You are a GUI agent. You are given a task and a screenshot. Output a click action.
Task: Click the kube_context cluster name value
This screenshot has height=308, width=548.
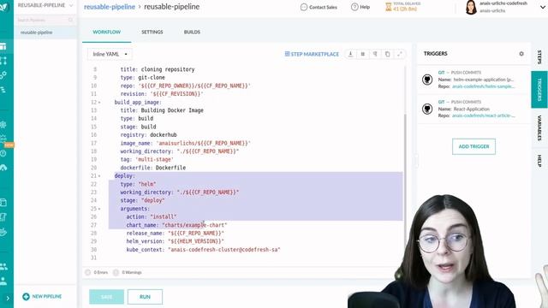pos(224,250)
